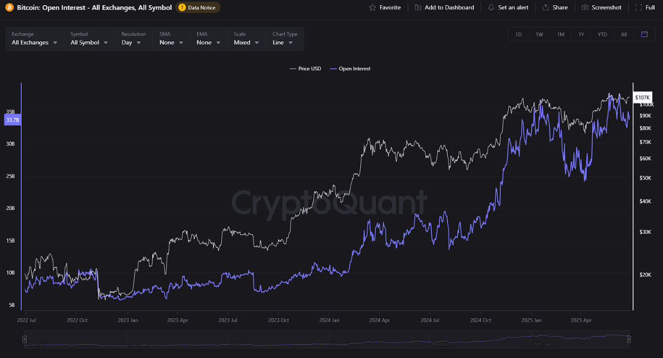Click the $50K right axis label

646,178
